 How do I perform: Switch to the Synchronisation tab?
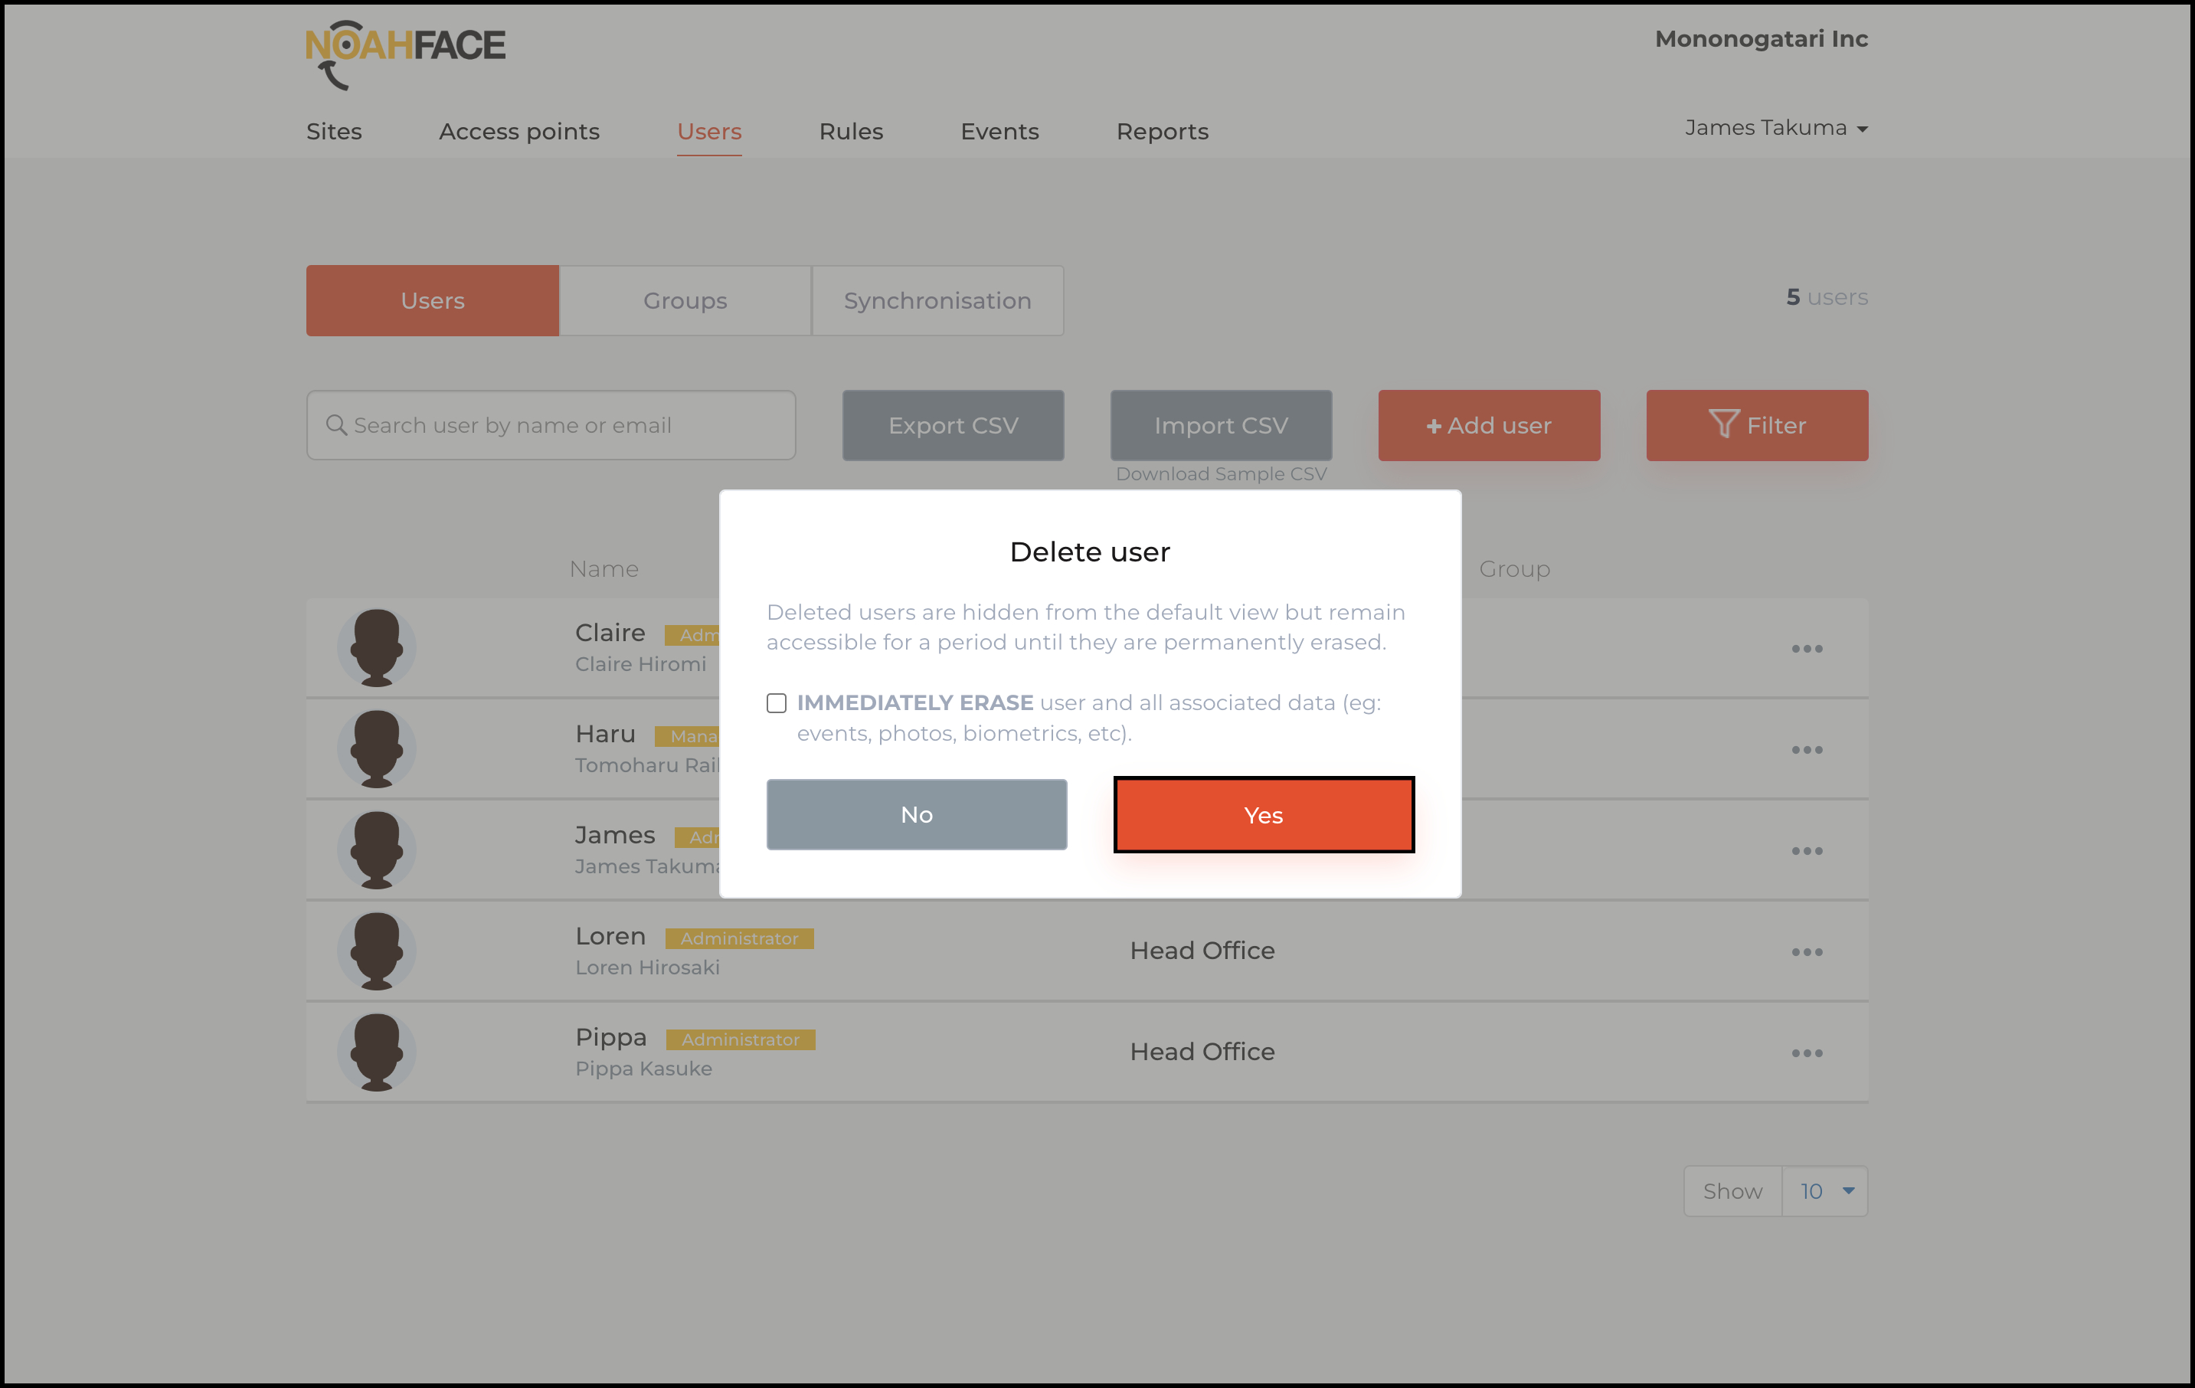[x=937, y=301]
